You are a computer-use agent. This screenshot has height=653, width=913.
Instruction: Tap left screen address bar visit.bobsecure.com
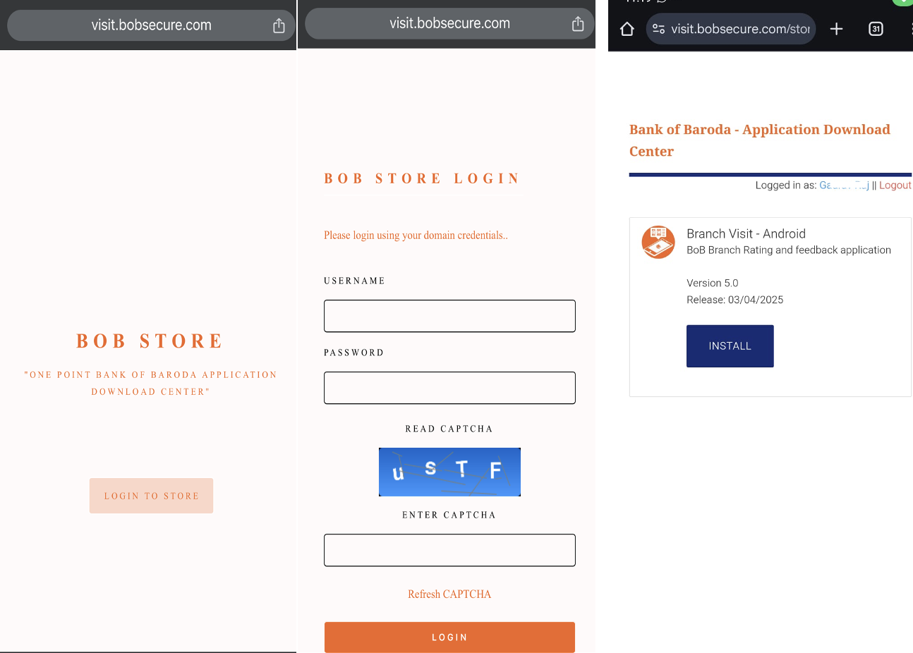(151, 25)
